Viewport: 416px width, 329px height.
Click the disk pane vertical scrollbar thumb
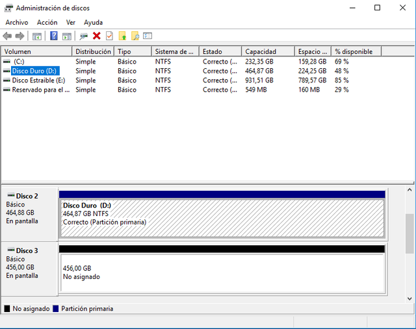[x=409, y=234]
